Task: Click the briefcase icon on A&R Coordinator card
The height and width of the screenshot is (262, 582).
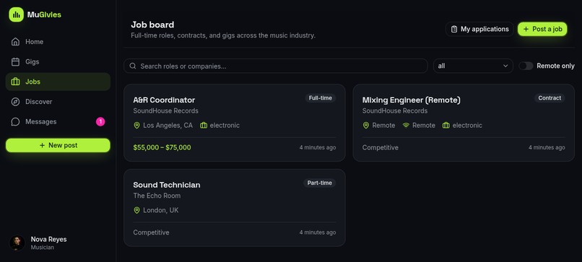Action: (204, 126)
